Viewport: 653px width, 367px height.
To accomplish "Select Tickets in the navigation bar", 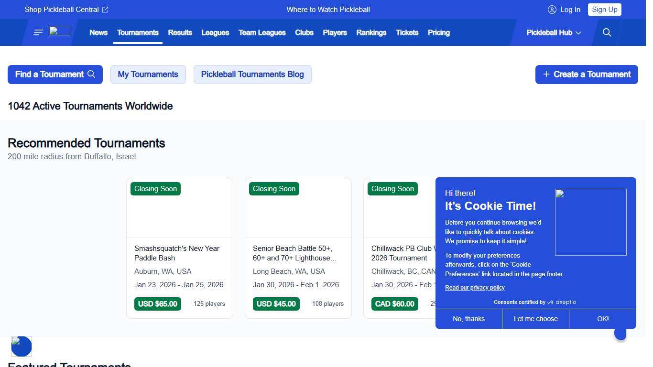I will (407, 32).
